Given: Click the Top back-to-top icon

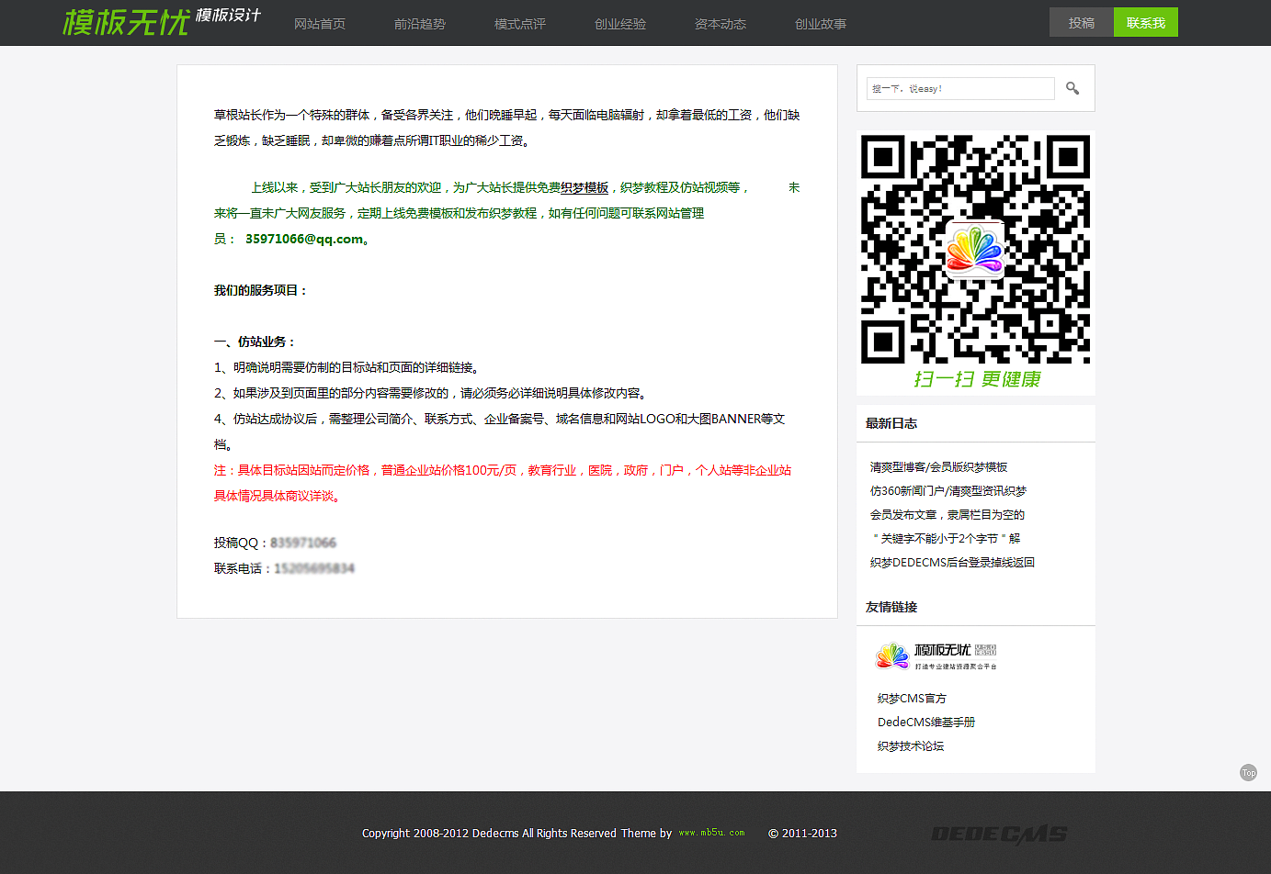Looking at the screenshot, I should (x=1248, y=773).
